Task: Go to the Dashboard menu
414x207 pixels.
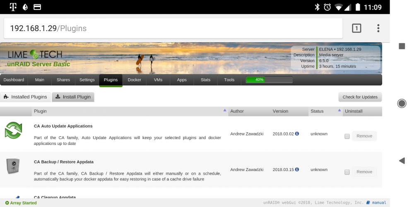Action: coord(14,80)
